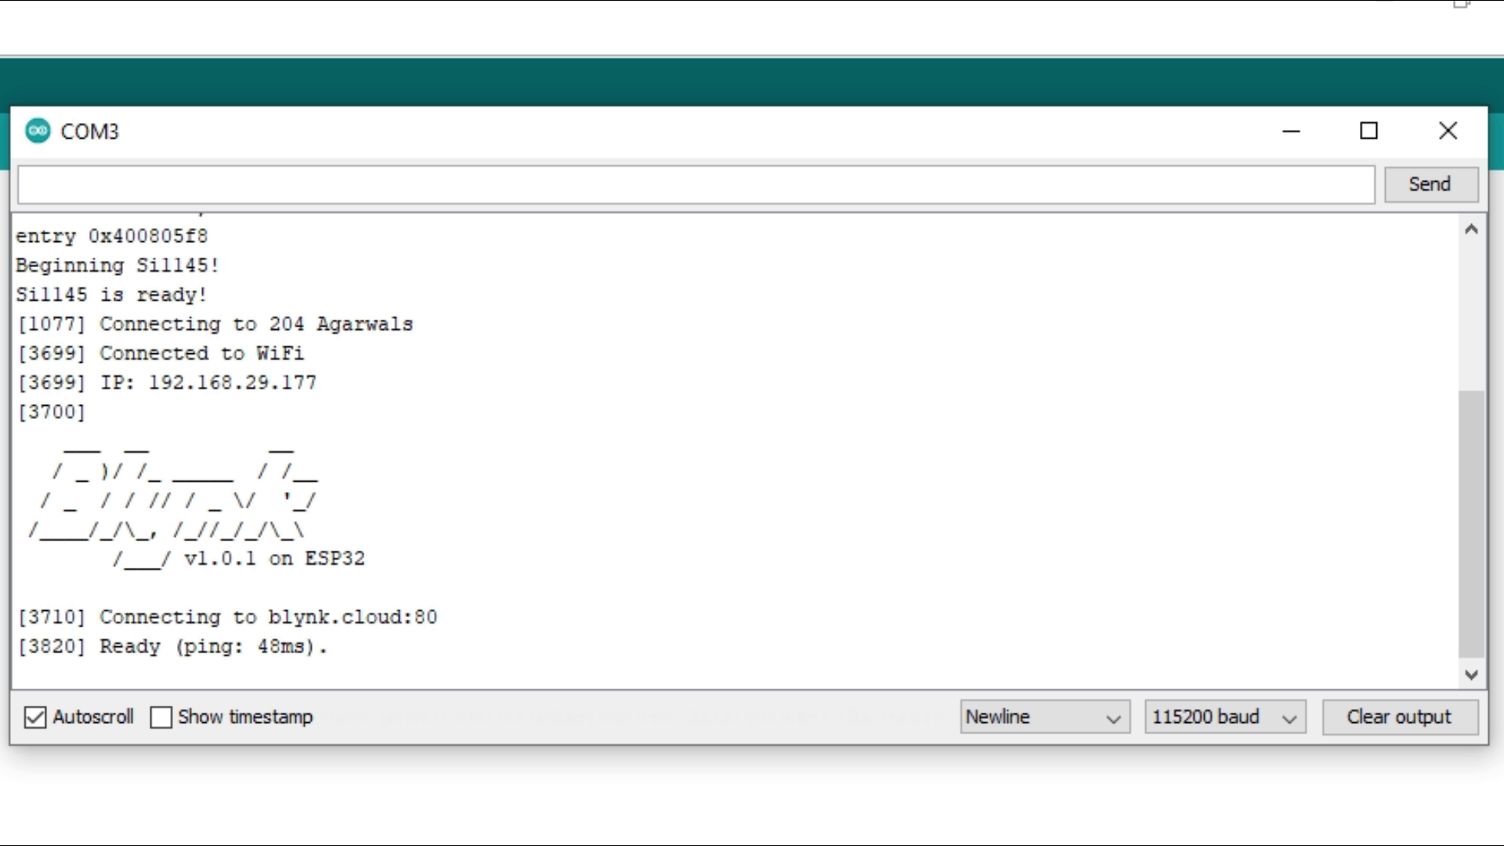This screenshot has width=1504, height=846.
Task: Click the up arrow on the scrollbar
Action: point(1471,228)
